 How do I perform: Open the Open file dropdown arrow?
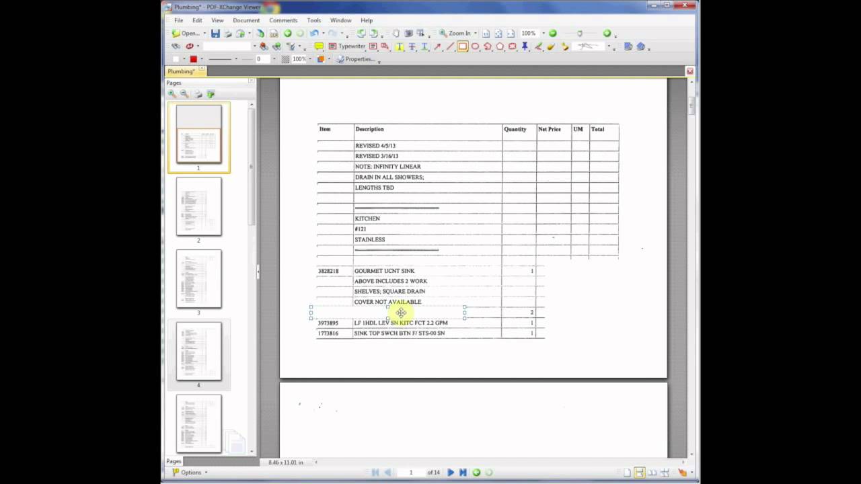pos(204,33)
